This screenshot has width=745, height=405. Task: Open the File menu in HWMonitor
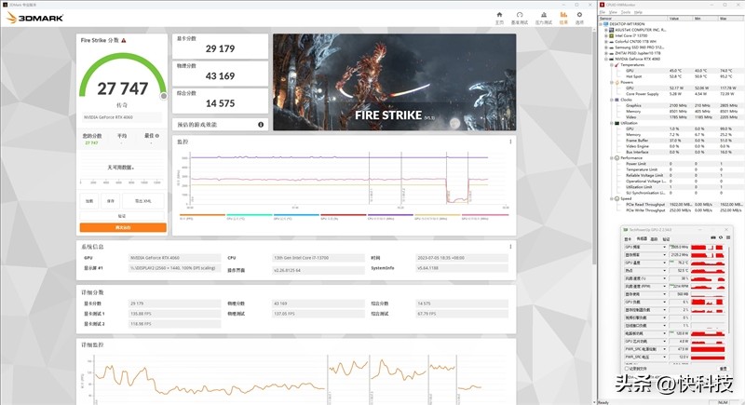[x=602, y=12]
